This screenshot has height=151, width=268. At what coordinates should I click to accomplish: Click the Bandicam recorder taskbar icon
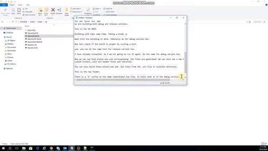(x=78, y=148)
